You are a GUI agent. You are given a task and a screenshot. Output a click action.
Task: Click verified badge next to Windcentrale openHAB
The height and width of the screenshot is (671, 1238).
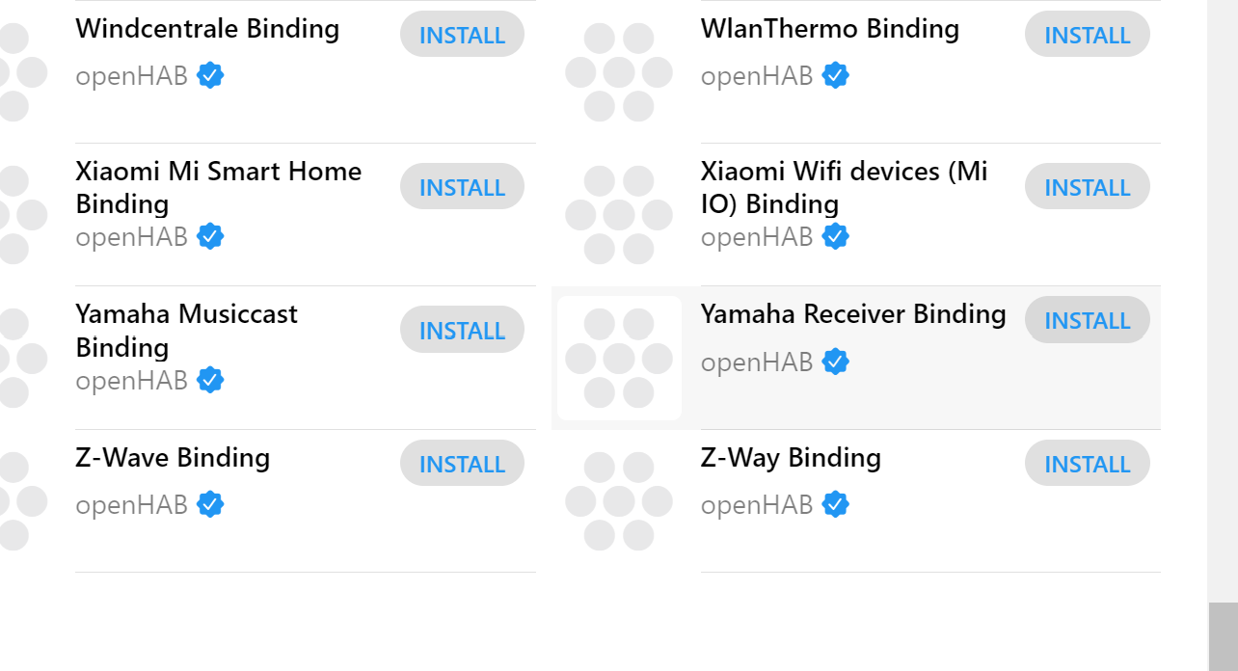point(210,75)
